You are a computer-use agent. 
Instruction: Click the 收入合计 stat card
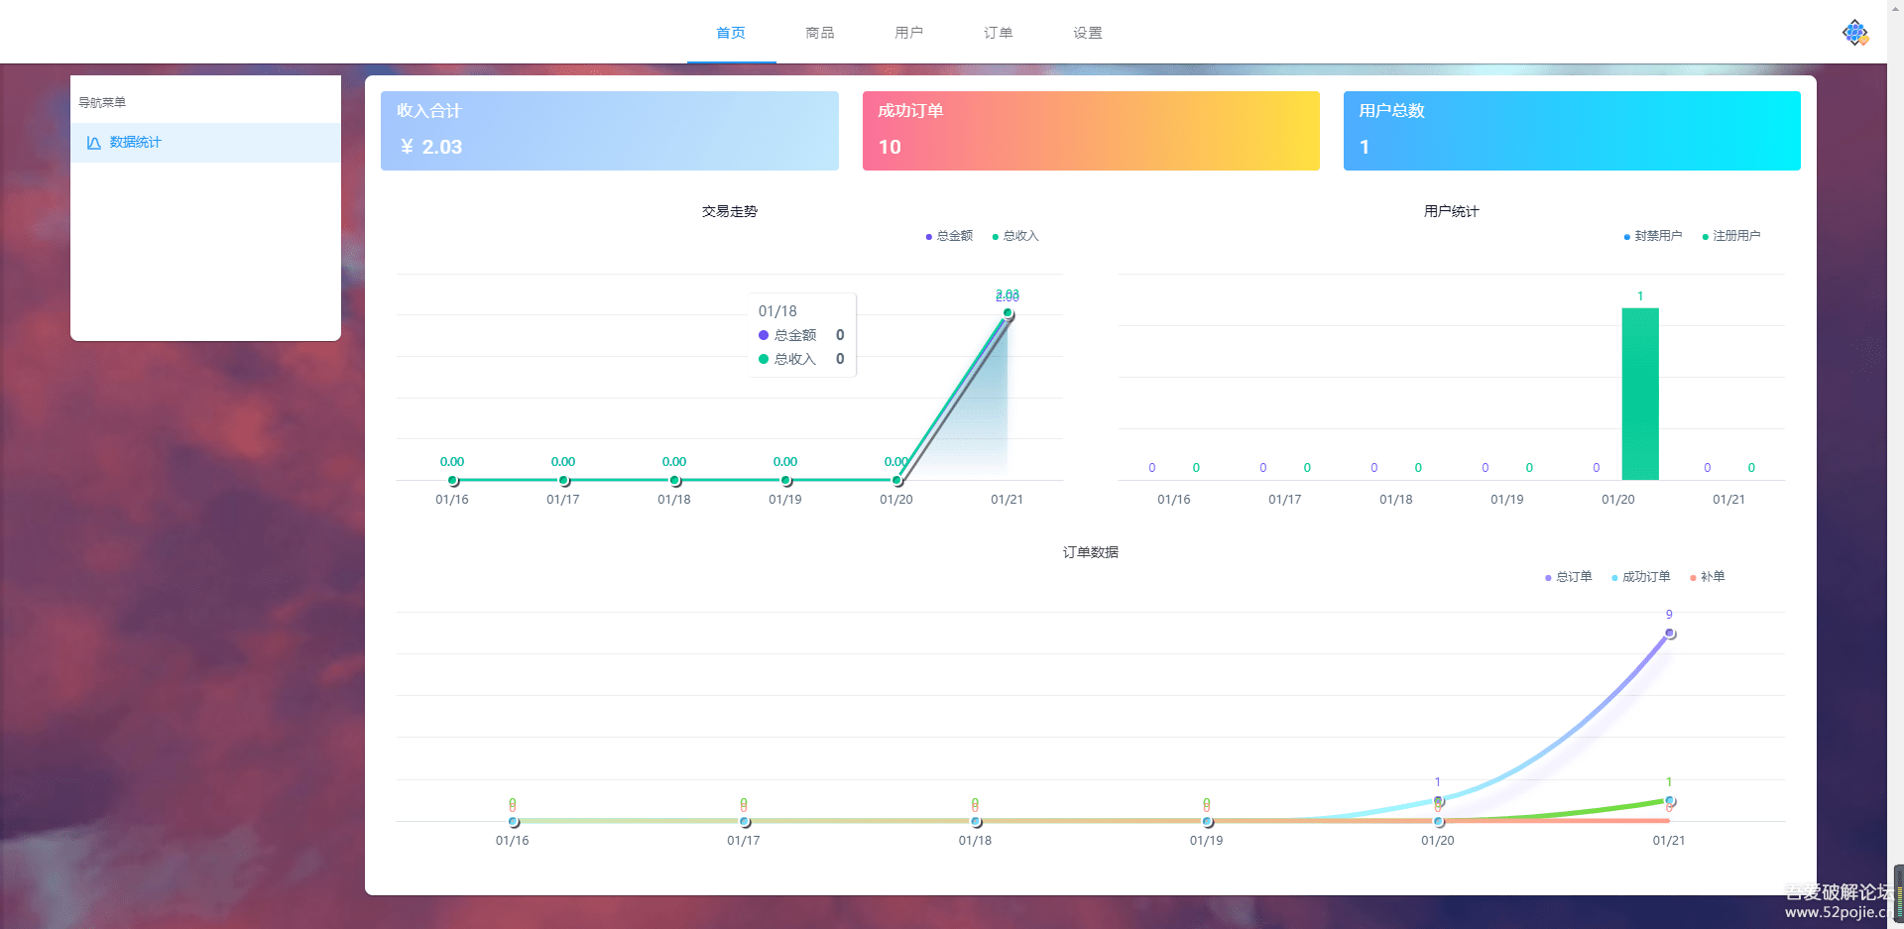[609, 130]
